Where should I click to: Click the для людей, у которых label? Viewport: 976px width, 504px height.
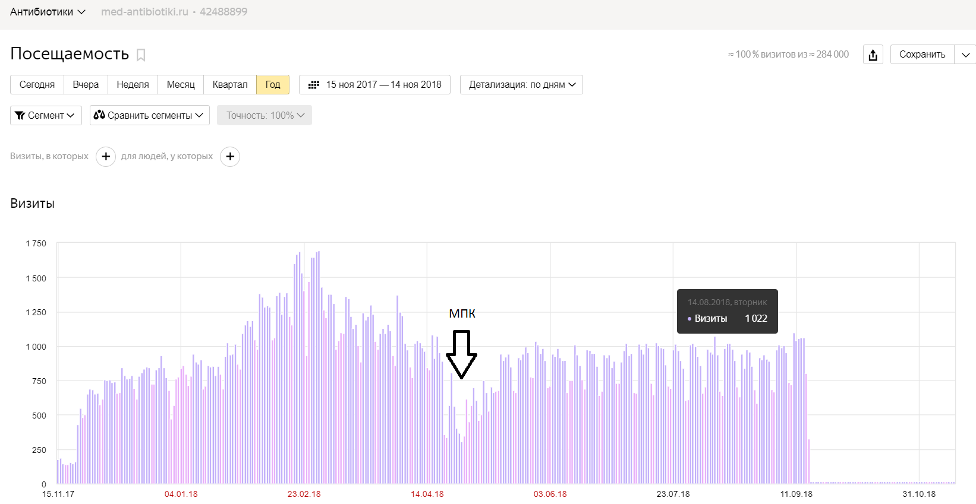point(167,156)
